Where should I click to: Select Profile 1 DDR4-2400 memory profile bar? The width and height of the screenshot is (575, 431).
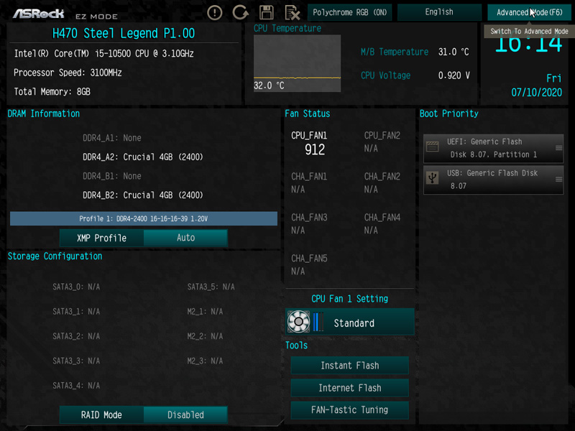tap(143, 218)
